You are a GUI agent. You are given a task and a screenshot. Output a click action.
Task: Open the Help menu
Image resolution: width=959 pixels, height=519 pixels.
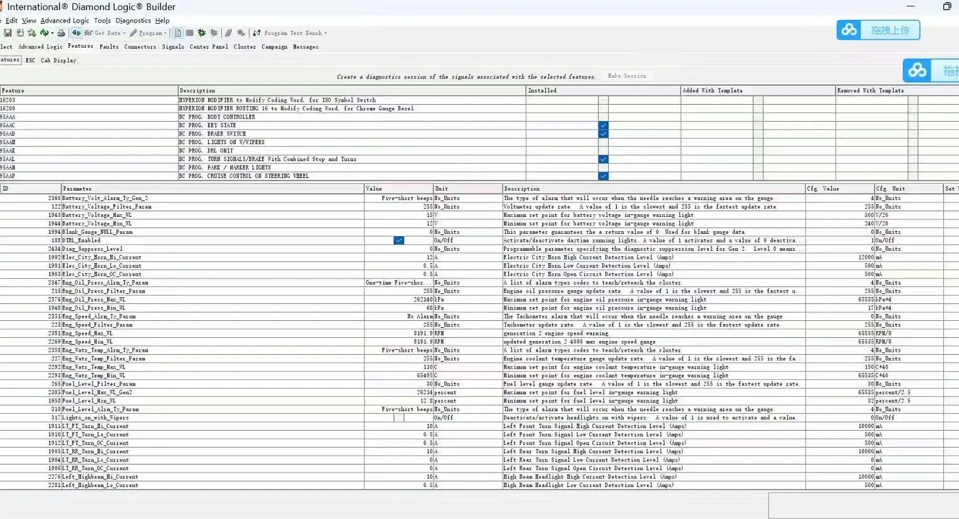162,21
